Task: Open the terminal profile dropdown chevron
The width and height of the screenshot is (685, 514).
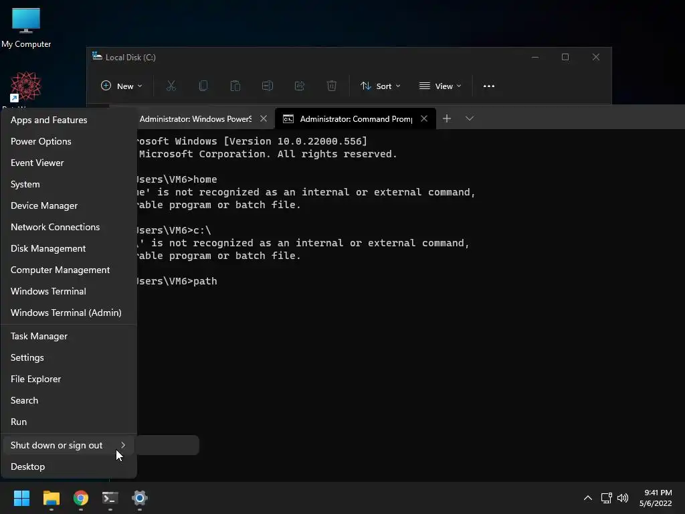Action: click(470, 118)
